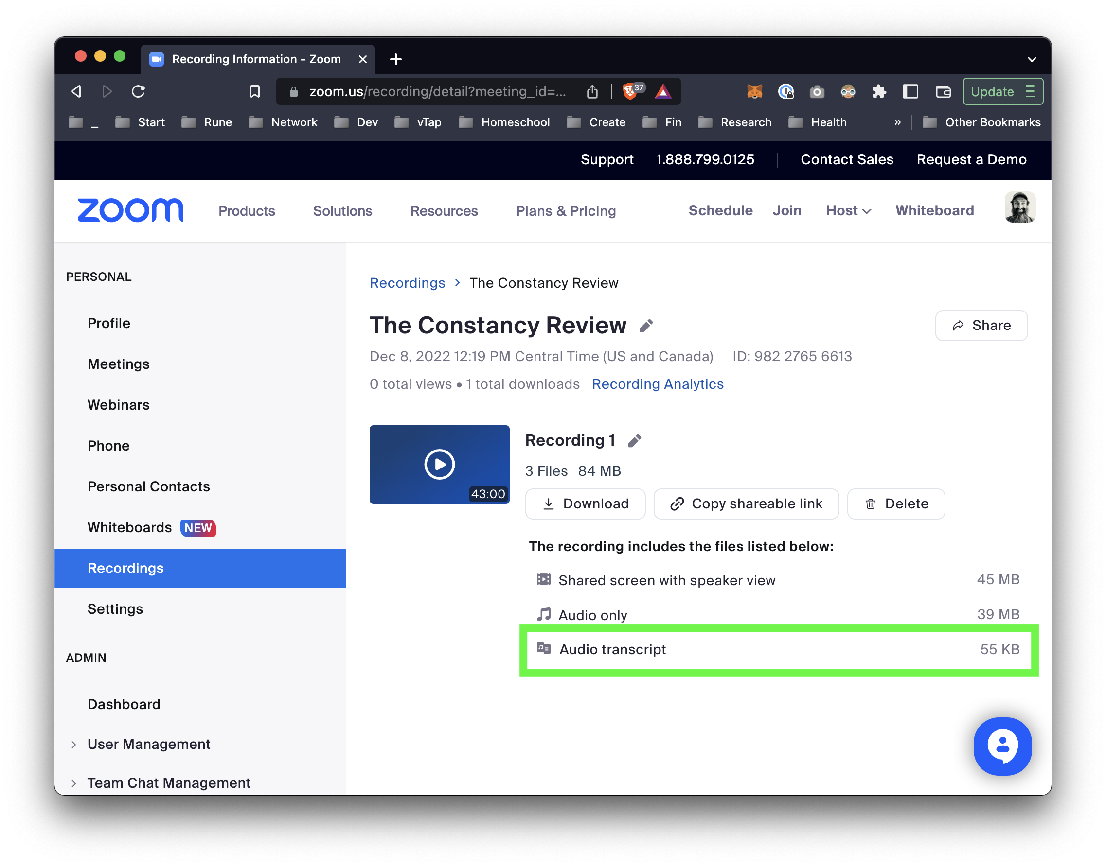
Task: Play the 43:00 recording thumbnail
Action: point(439,464)
